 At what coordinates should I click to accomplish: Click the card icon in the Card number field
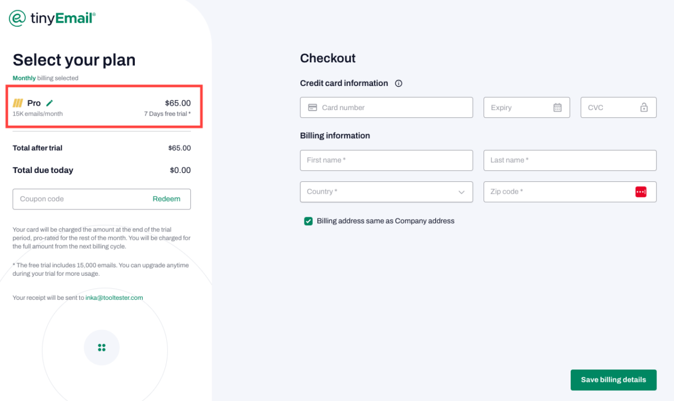point(313,107)
